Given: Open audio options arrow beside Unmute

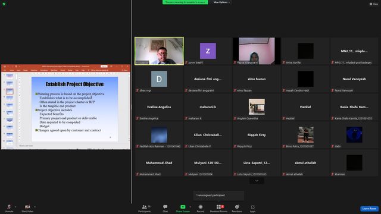Looking at the screenshot, I should coord(15,207).
